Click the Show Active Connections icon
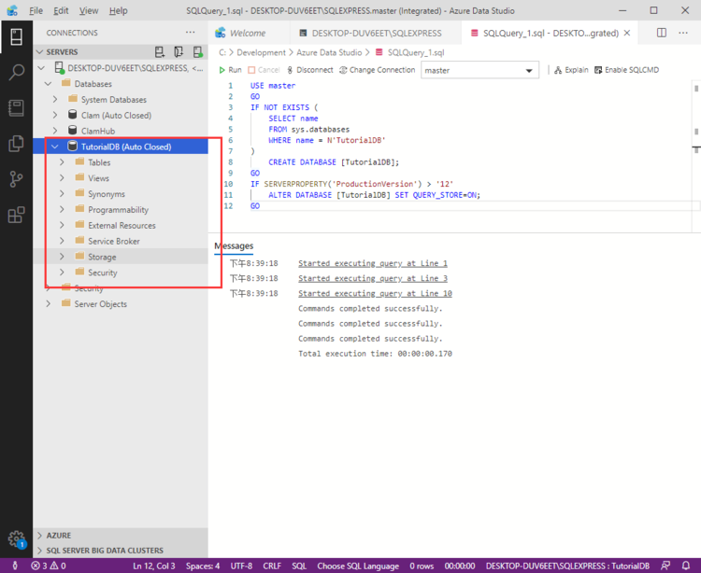The width and height of the screenshot is (701, 573). [197, 52]
